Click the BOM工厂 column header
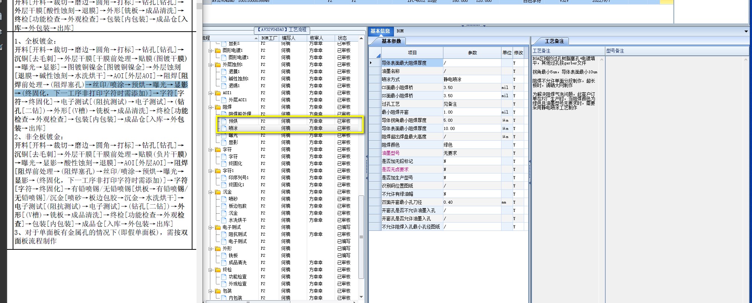The image size is (752, 303). [x=269, y=38]
